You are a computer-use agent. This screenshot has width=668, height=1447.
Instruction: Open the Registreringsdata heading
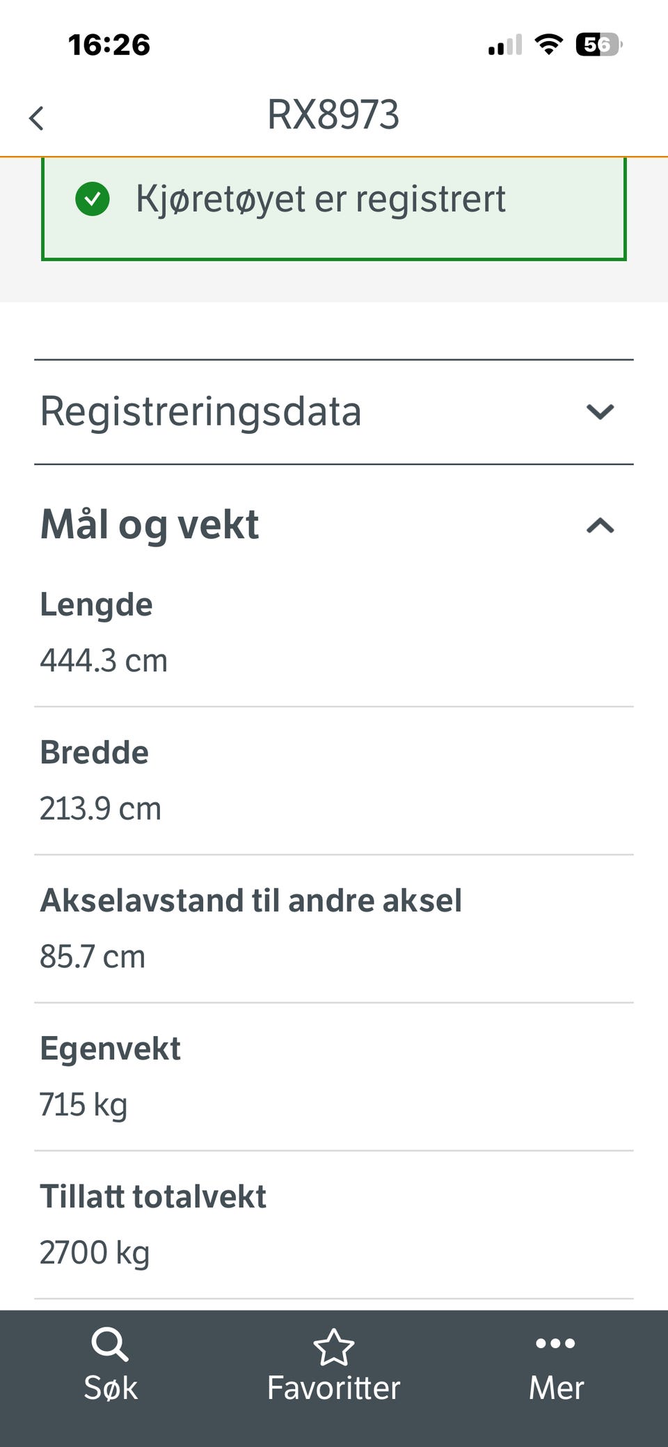(x=201, y=412)
